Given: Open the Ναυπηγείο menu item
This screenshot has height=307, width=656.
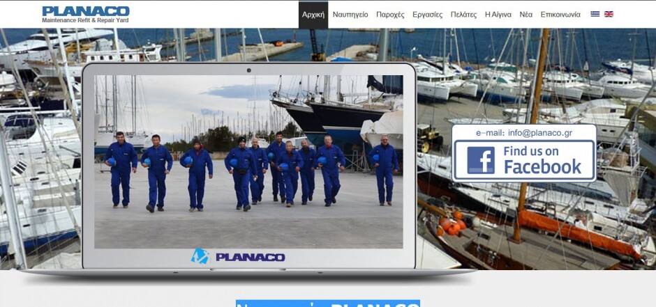Looking at the screenshot, I should (x=350, y=15).
